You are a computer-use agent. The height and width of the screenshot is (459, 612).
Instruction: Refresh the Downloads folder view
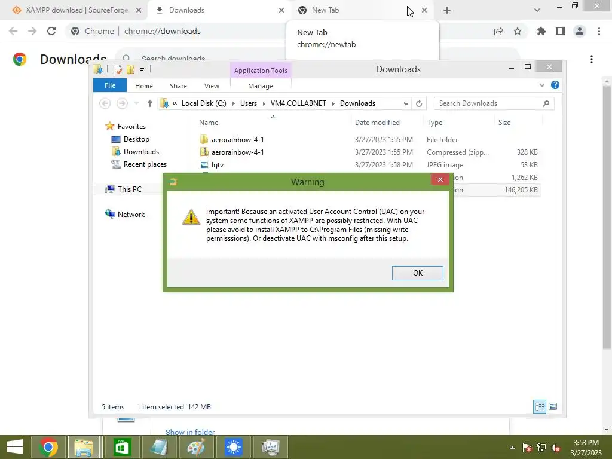click(x=419, y=103)
